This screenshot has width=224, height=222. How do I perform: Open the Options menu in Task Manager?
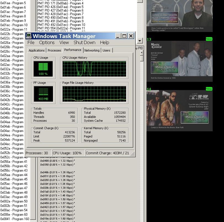point(47,42)
